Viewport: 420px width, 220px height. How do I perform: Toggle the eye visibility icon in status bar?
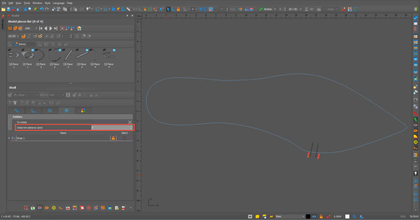[x=314, y=216]
